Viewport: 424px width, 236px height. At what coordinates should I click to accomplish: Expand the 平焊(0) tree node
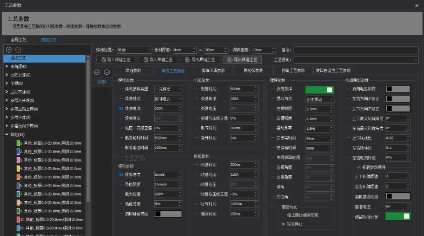[x=7, y=83]
